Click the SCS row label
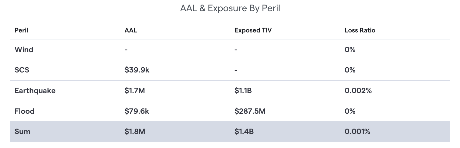Image resolution: width=460 pixels, height=148 pixels. (22, 70)
